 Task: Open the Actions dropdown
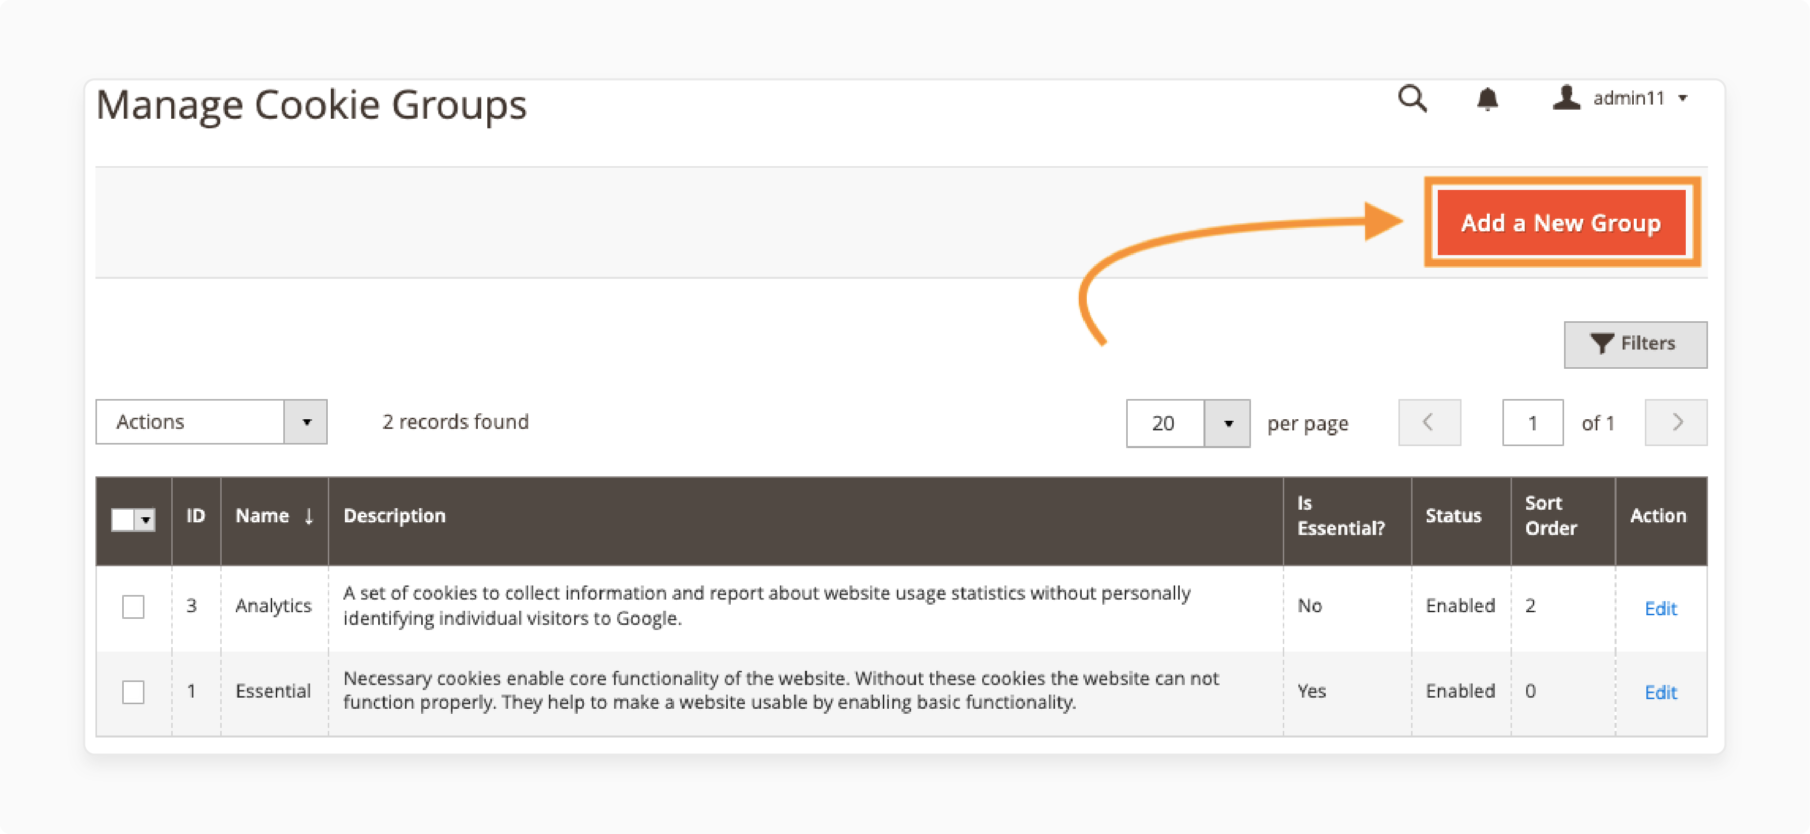212,422
